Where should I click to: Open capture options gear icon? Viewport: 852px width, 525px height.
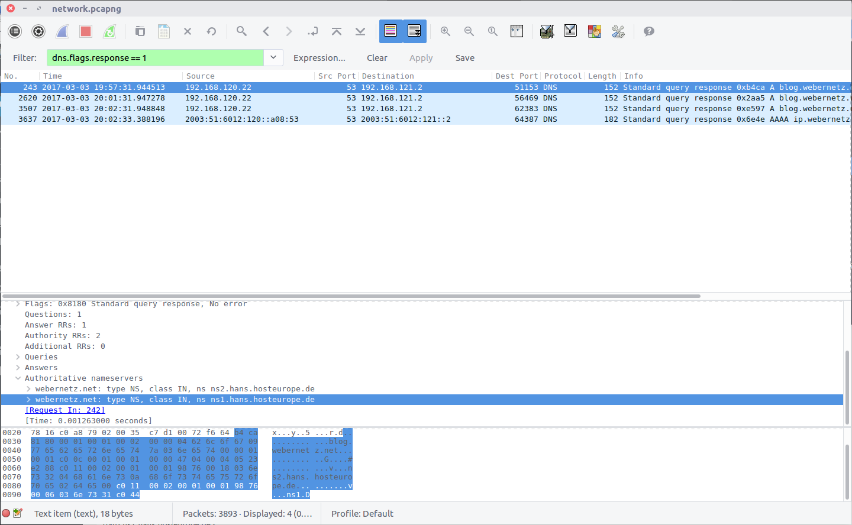(x=38, y=31)
